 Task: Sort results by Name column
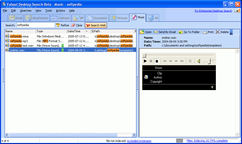pyautogui.click(x=20, y=31)
